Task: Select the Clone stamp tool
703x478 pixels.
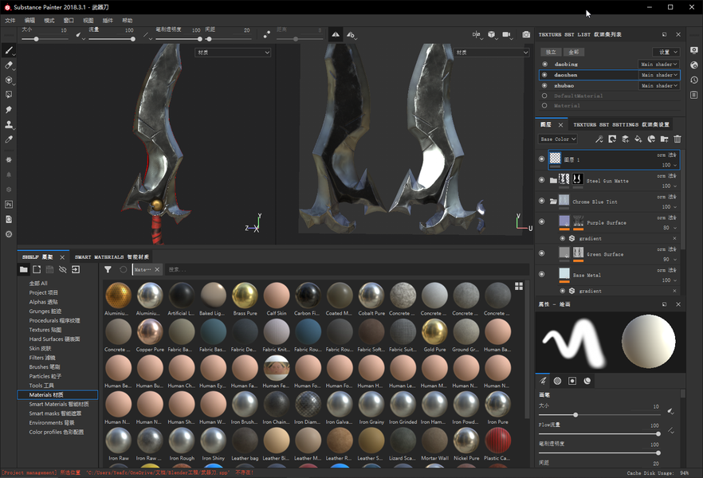Action: 9,124
